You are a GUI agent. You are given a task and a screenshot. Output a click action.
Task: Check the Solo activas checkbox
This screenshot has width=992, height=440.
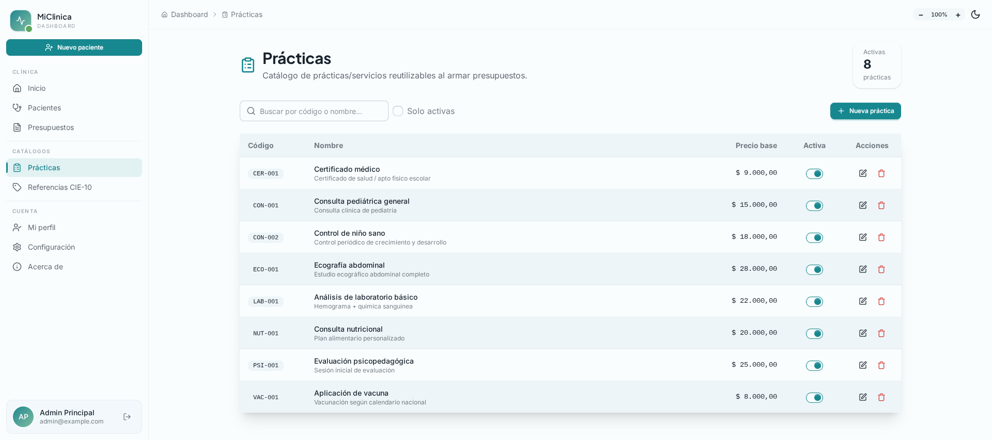coord(398,111)
